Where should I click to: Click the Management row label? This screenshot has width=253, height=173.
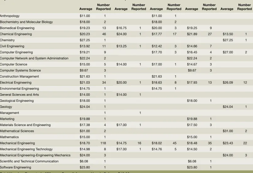tap(9, 113)
